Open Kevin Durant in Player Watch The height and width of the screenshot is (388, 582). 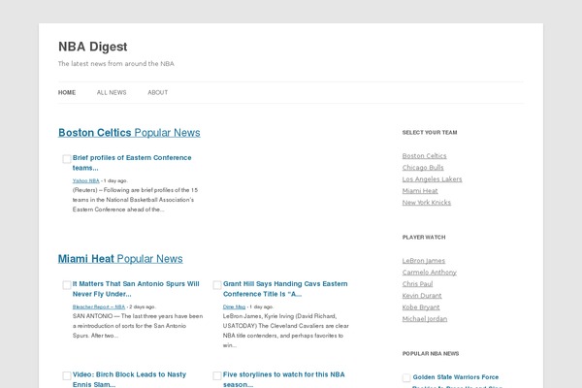pos(422,296)
